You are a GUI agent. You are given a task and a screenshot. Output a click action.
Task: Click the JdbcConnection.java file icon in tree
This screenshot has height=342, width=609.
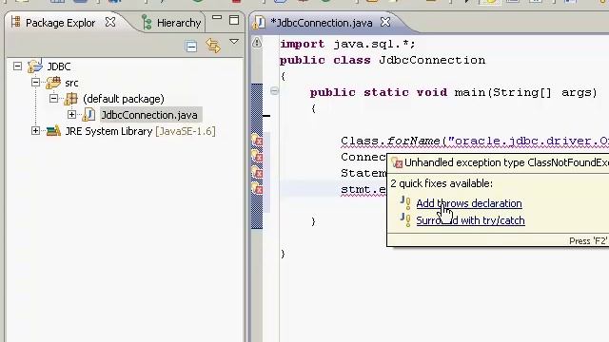[x=88, y=115]
